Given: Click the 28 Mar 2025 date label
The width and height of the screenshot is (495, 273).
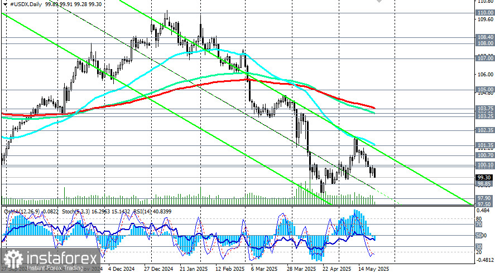Looking at the screenshot, I should tap(301, 269).
